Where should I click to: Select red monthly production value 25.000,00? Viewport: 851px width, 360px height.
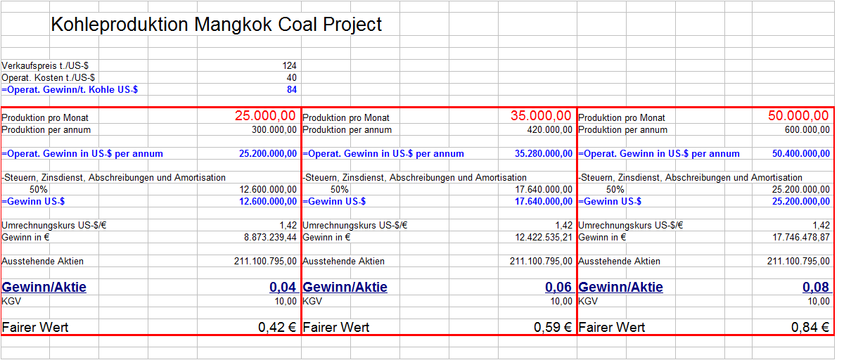[x=265, y=116]
